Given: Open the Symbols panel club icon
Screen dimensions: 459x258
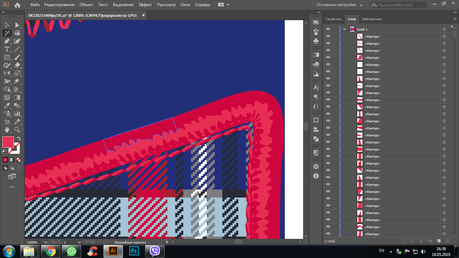Looking at the screenshot, I should (316, 41).
